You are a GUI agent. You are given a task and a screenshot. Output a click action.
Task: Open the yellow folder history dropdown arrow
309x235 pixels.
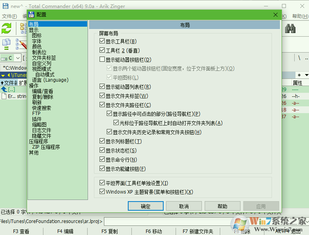tap(3, 75)
